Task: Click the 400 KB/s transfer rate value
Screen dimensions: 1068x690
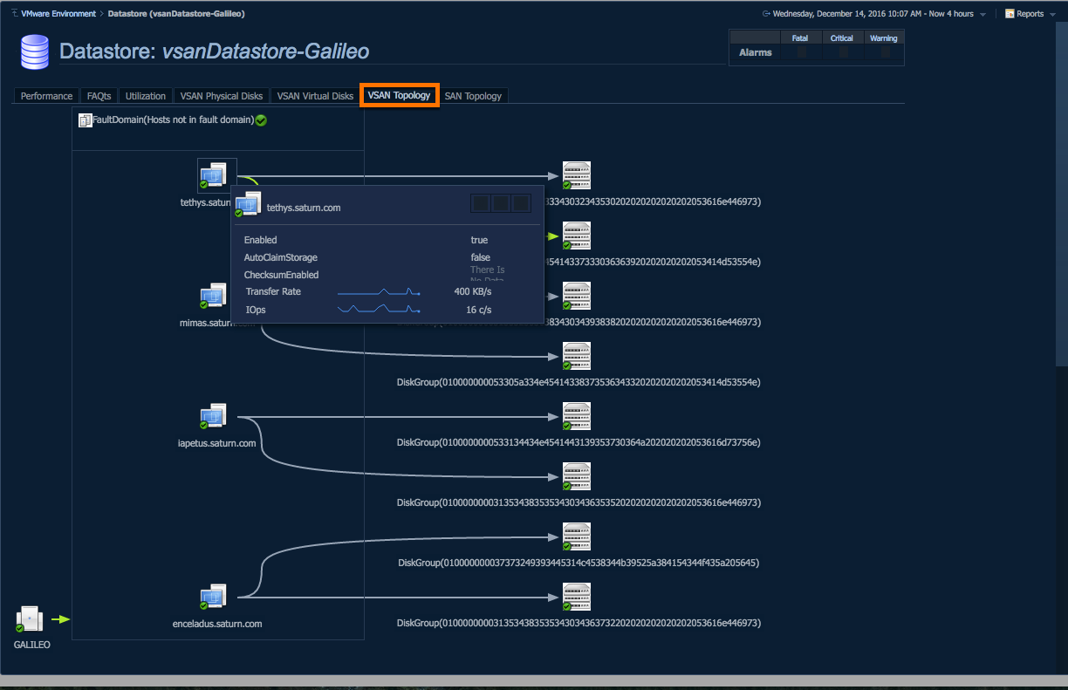Action: [x=473, y=291]
